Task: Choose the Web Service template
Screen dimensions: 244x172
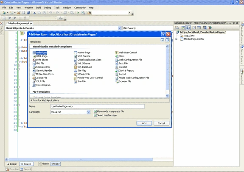Action: (82, 56)
